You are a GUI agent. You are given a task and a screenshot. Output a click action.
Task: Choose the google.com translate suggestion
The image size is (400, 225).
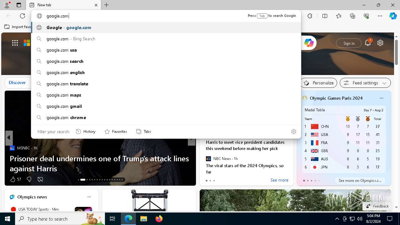[166, 84]
